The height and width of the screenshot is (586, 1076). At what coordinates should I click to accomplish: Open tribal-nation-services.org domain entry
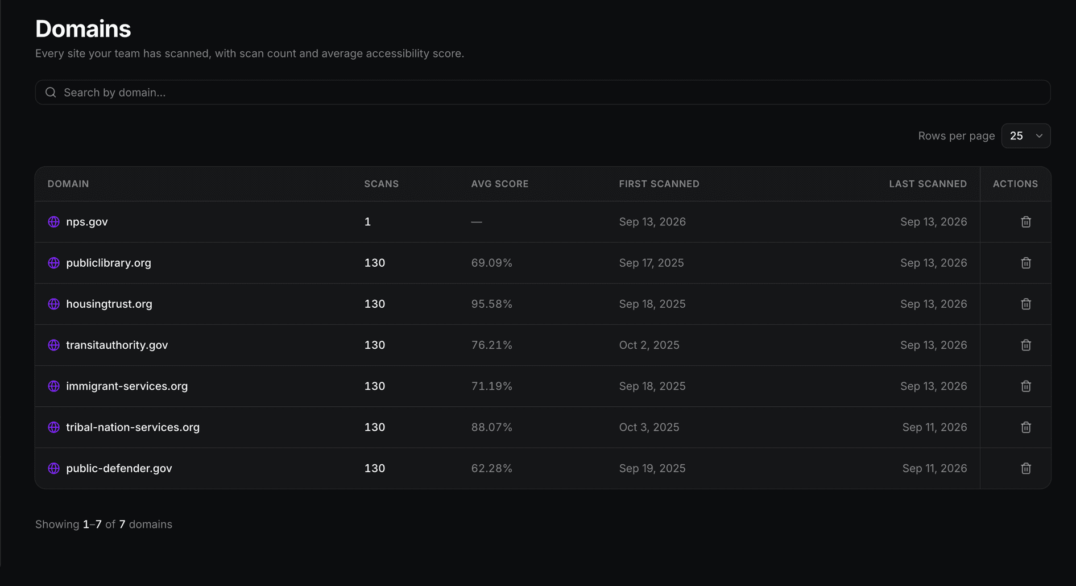(133, 427)
